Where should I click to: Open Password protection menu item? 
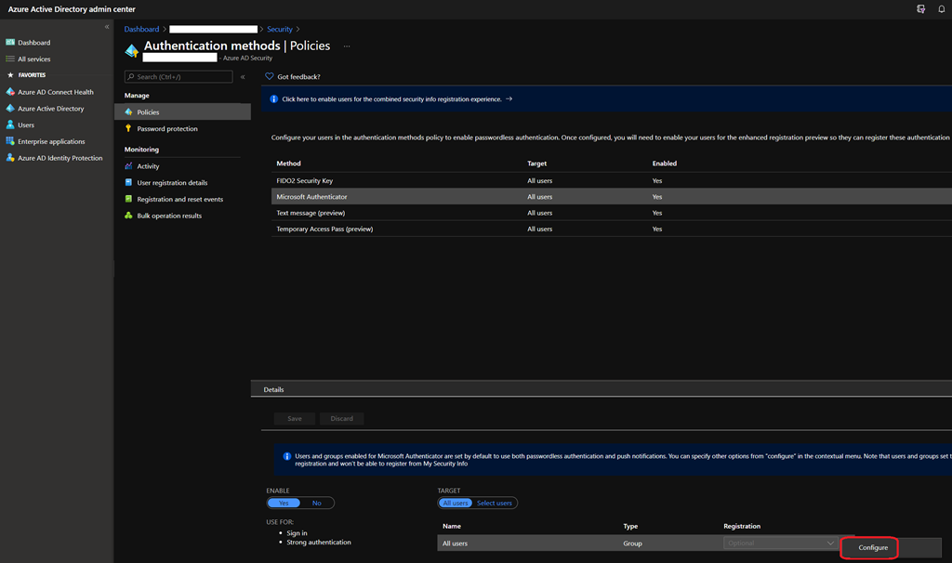click(x=167, y=129)
